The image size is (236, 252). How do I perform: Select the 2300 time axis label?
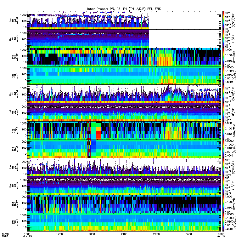[188, 234]
